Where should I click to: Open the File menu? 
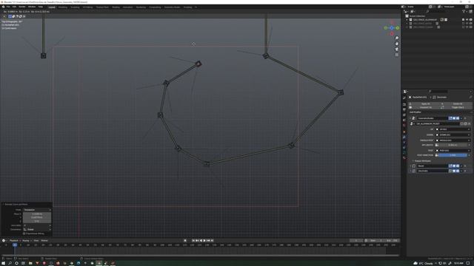(8, 7)
